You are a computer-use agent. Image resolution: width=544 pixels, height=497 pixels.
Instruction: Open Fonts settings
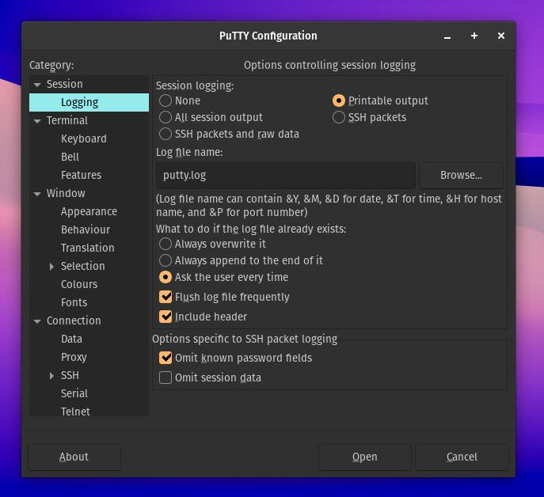[x=74, y=302]
